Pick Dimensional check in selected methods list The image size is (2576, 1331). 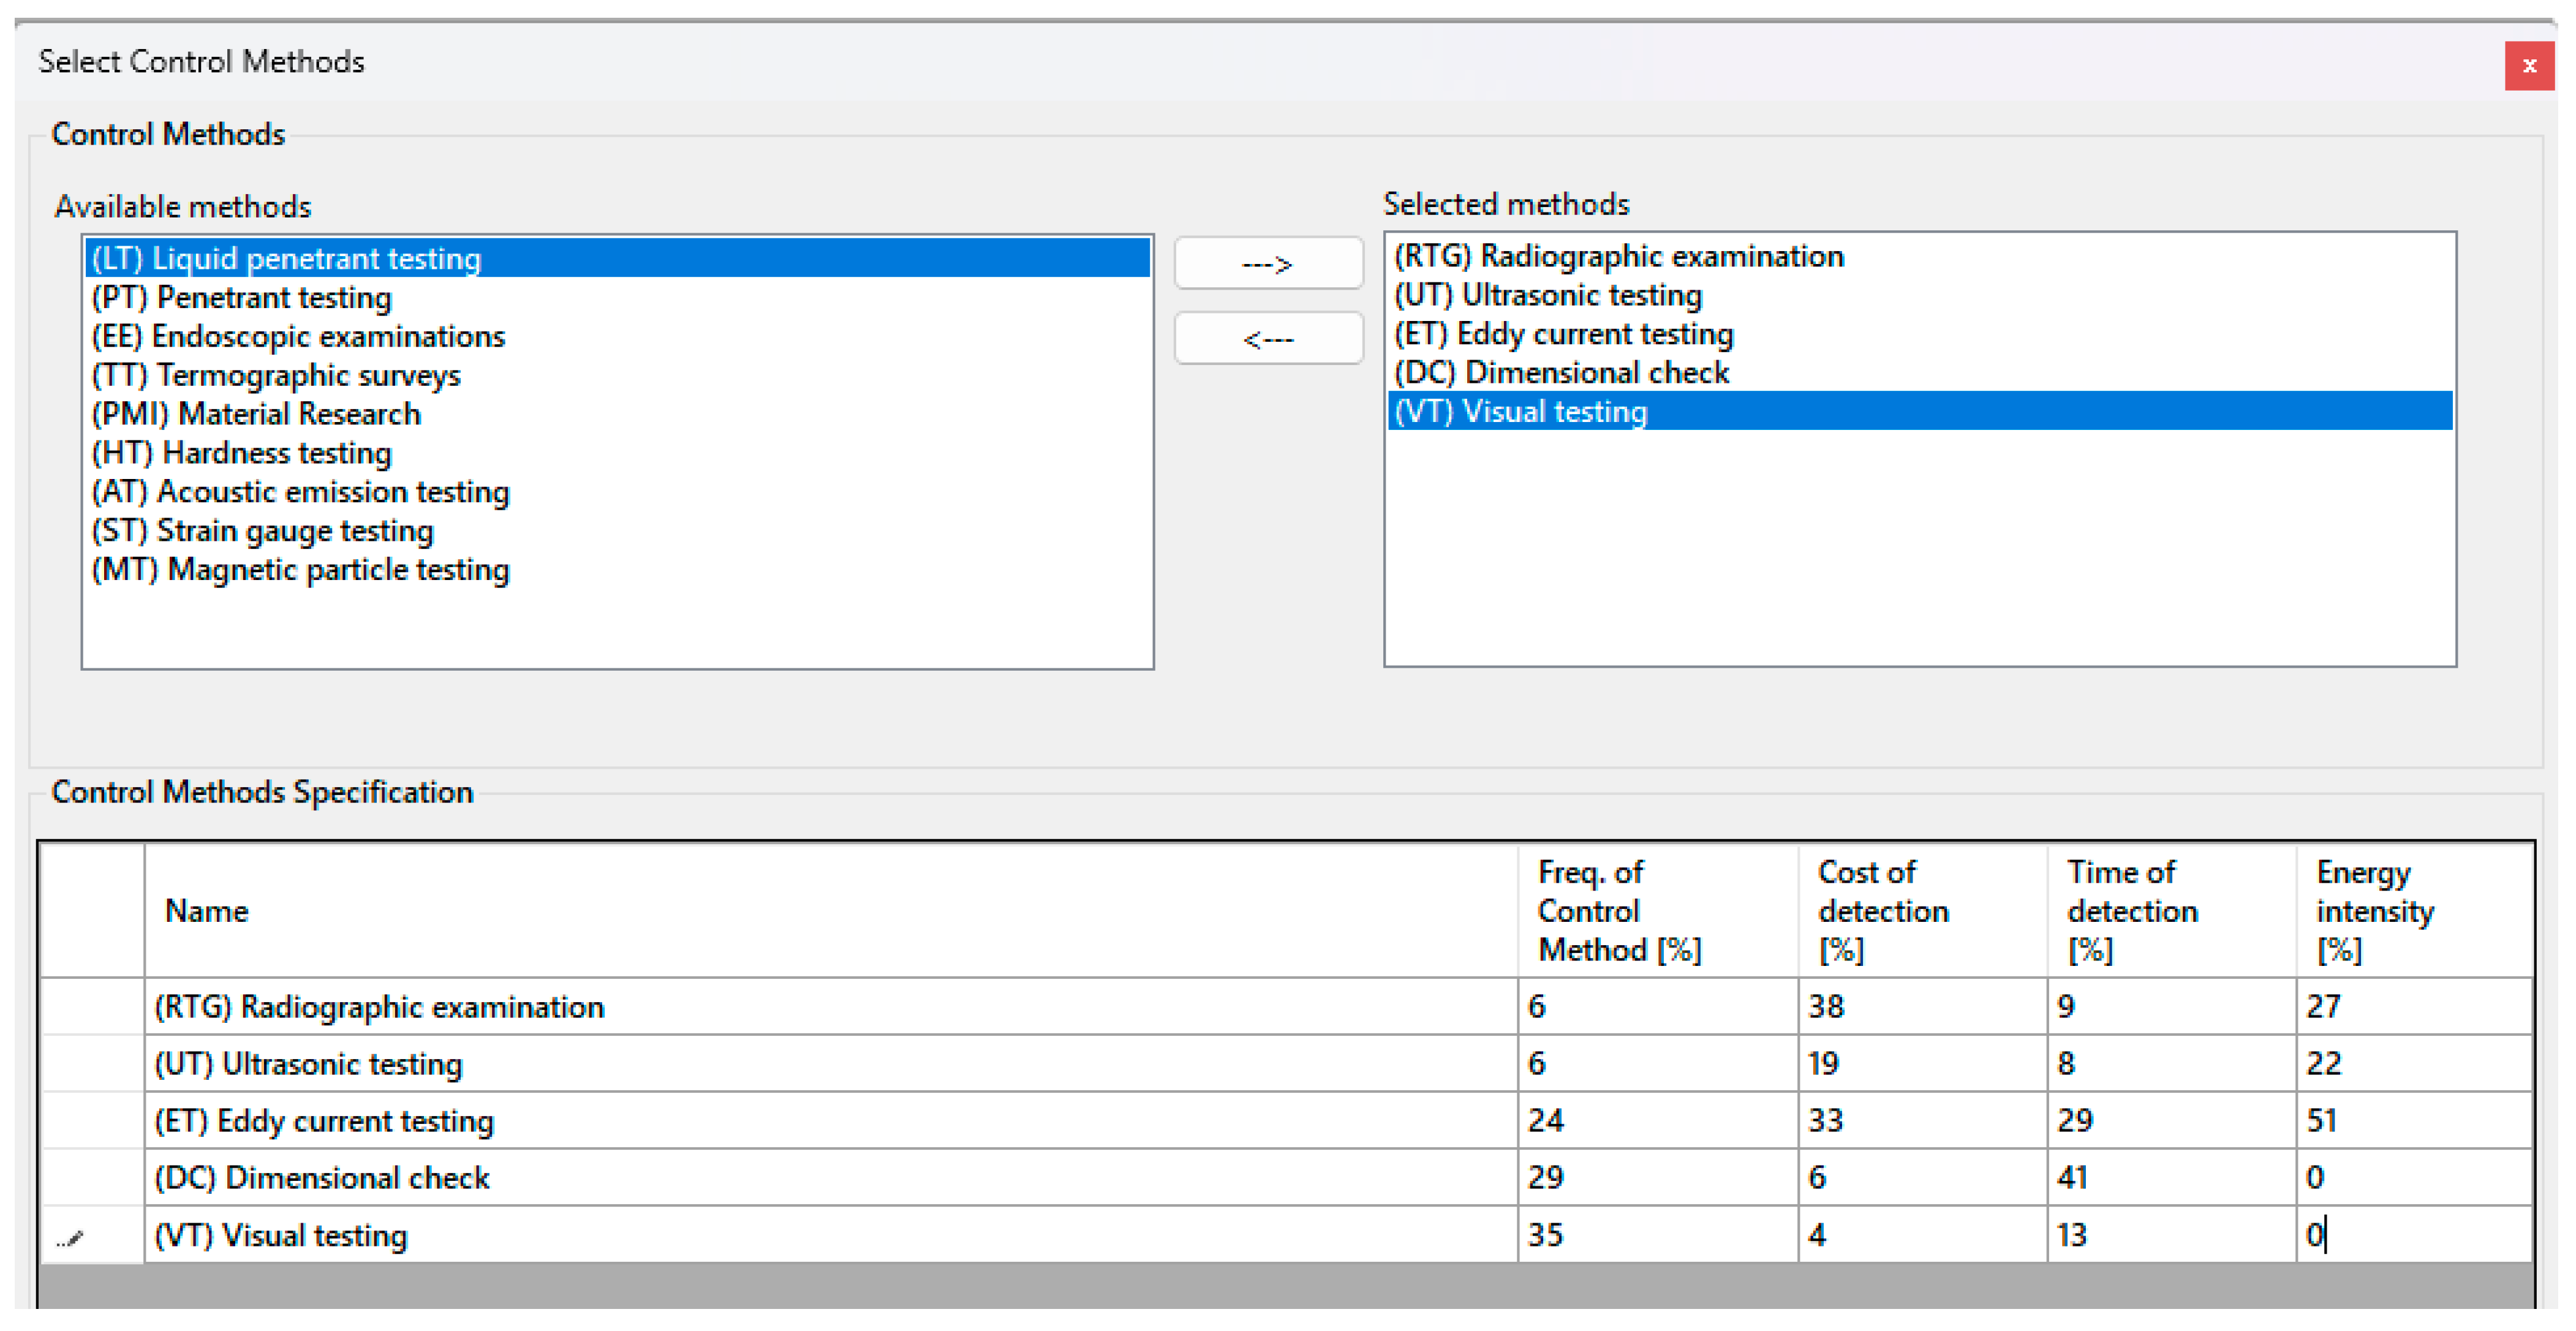point(1561,373)
